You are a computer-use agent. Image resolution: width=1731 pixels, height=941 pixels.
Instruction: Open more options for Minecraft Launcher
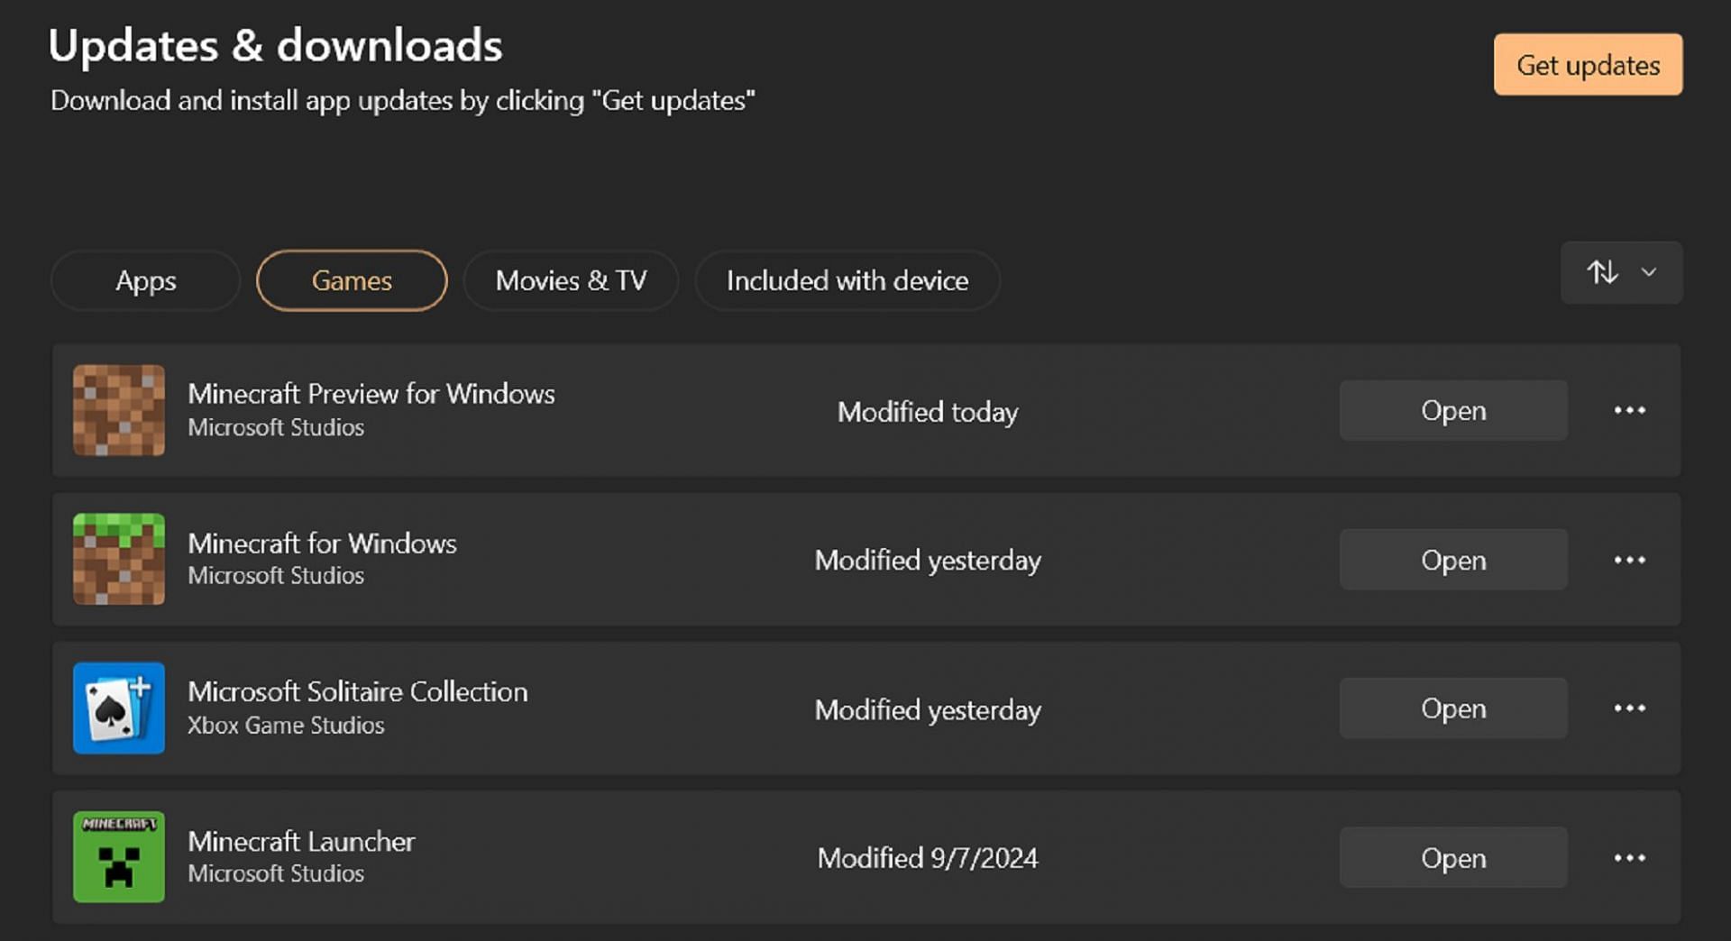(x=1629, y=858)
